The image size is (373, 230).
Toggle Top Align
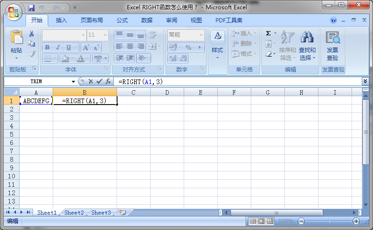point(119,35)
